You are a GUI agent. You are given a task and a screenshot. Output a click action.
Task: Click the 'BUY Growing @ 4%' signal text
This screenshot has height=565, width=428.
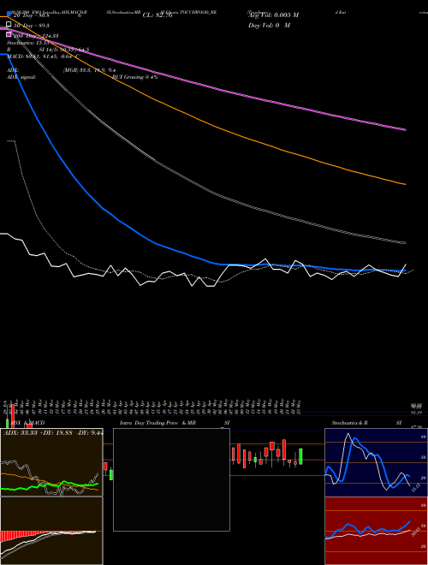click(134, 77)
